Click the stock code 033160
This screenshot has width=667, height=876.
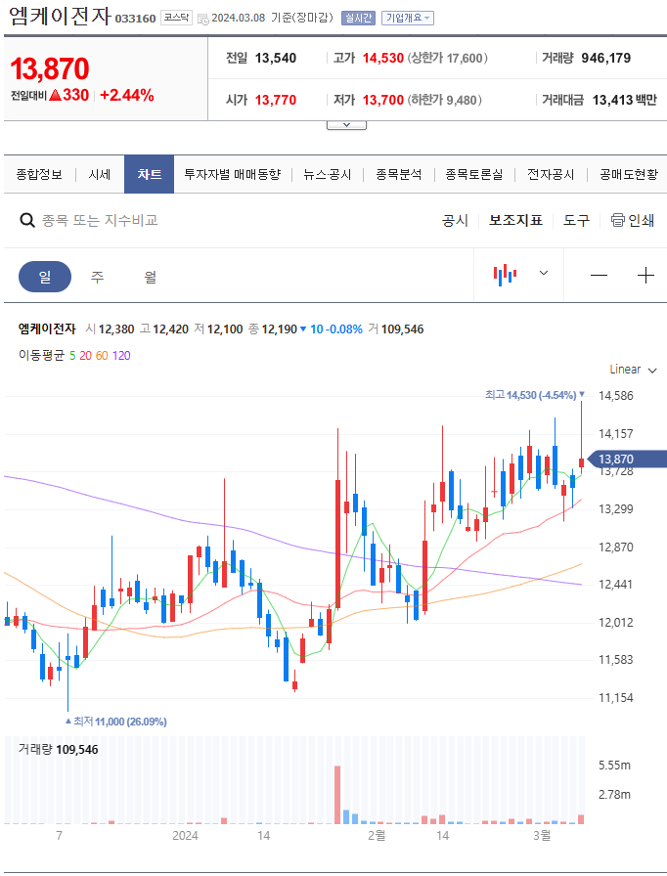(135, 19)
